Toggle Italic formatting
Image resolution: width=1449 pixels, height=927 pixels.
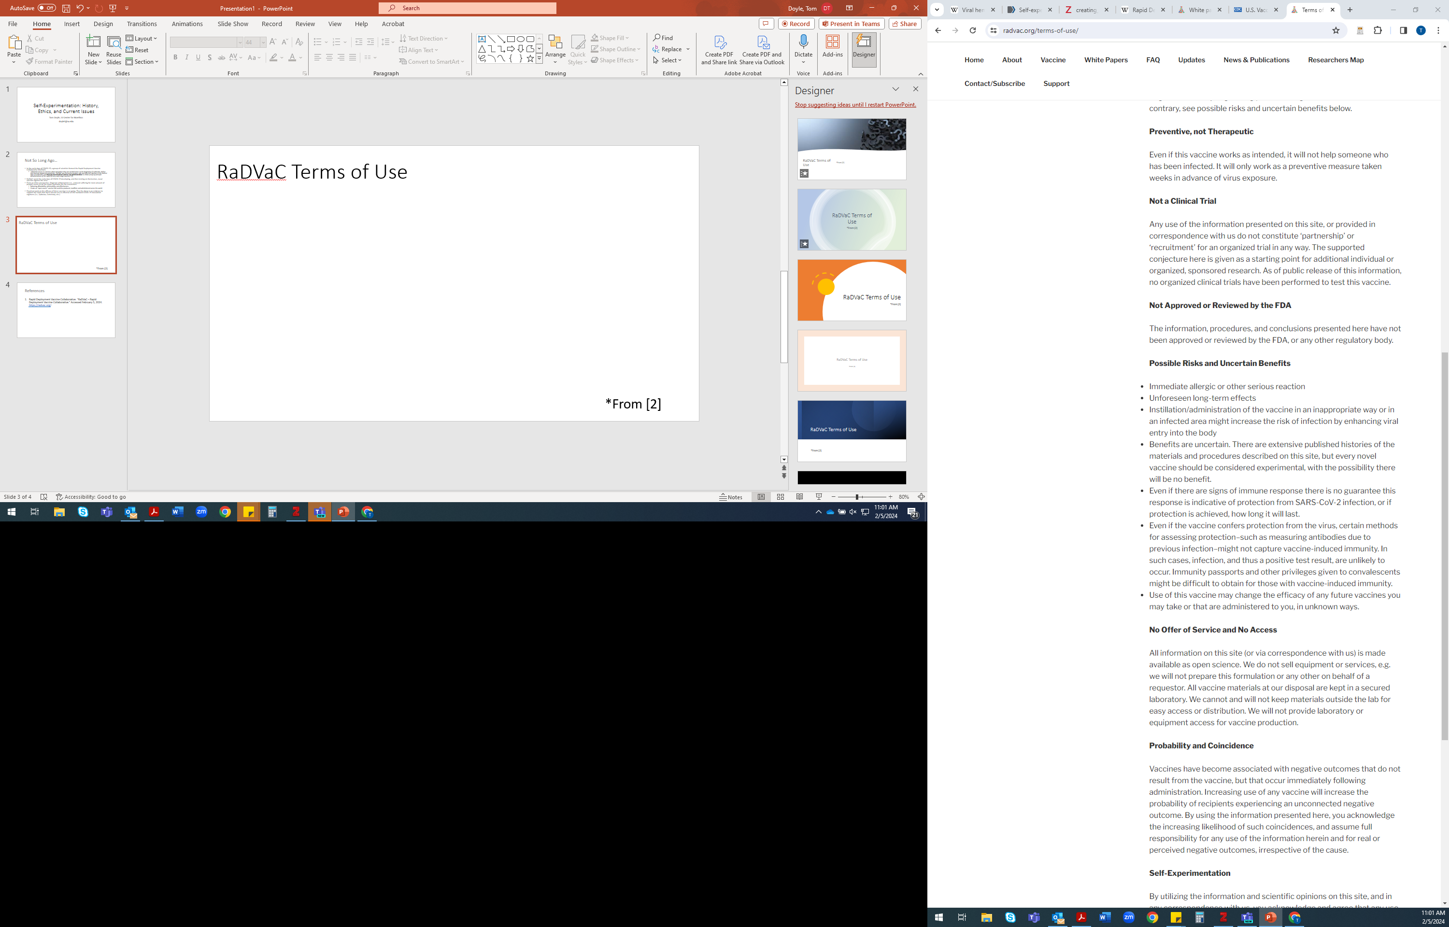pos(186,58)
